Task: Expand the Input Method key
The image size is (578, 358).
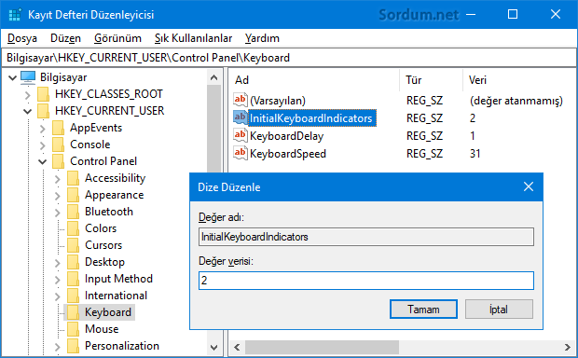Action: (58, 280)
